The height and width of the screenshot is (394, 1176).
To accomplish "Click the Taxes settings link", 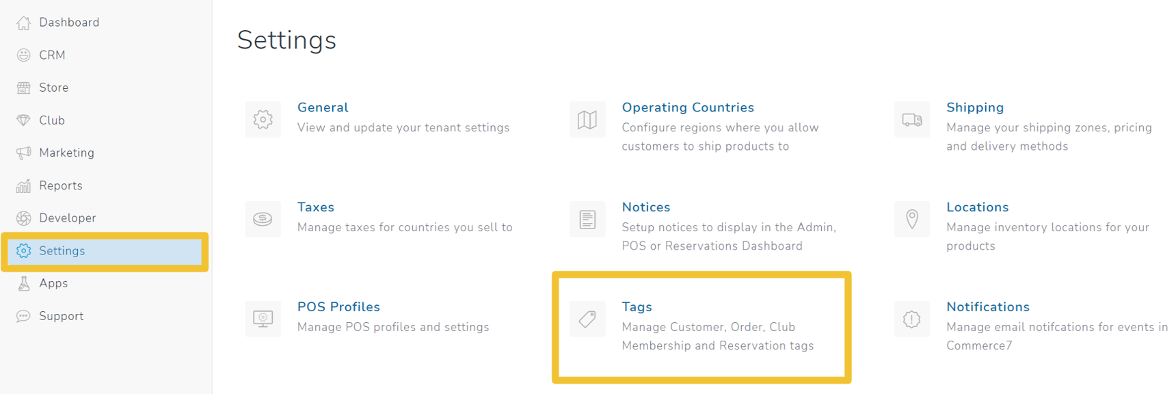I will (315, 207).
